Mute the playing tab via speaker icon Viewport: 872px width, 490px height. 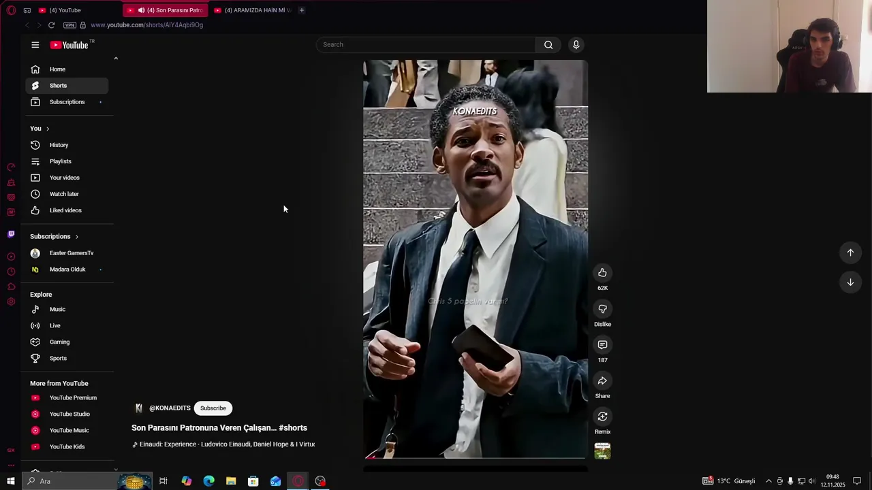pyautogui.click(x=141, y=10)
